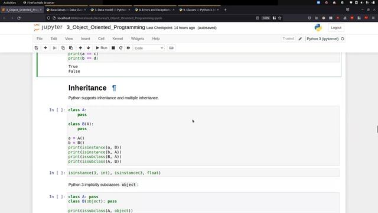Image resolution: width=378 pixels, height=213 pixels.
Task: Bookmark this page with the star icon
Action: pos(279,18)
